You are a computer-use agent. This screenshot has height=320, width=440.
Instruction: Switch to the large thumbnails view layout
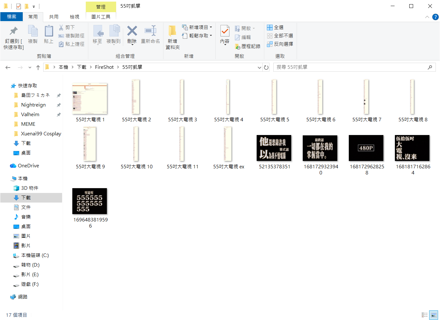pyautogui.click(x=434, y=315)
